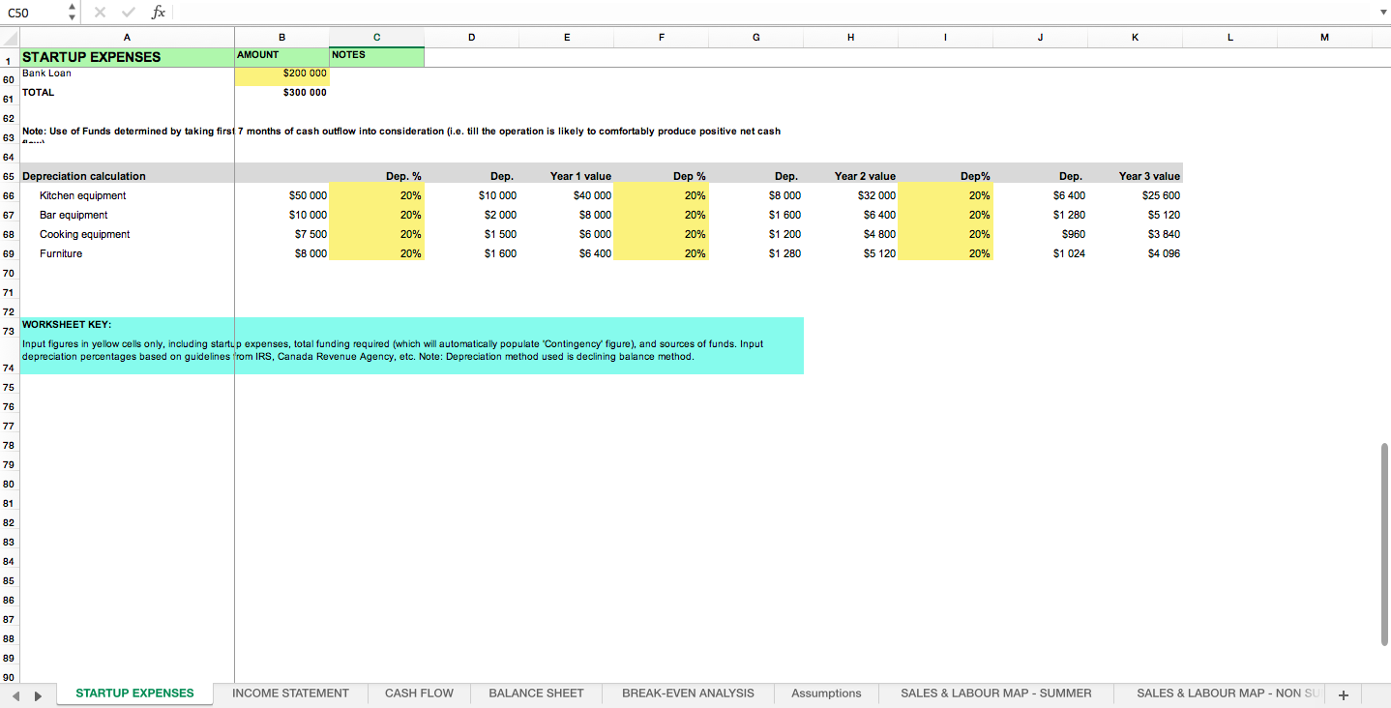1391x708 pixels.
Task: Click the vertical scrollbar thumb
Action: pos(1384,545)
